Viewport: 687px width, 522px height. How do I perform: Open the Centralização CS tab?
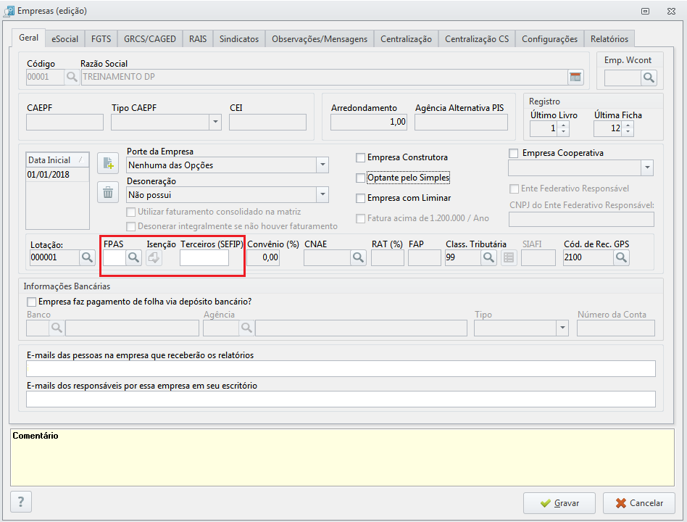(477, 39)
